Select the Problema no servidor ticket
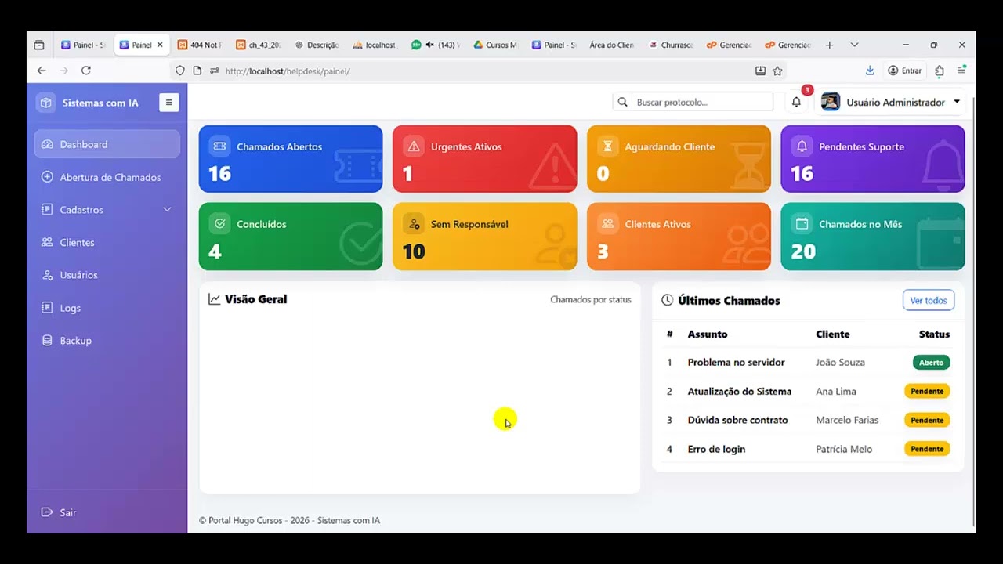This screenshot has width=1003, height=564. 736,363
